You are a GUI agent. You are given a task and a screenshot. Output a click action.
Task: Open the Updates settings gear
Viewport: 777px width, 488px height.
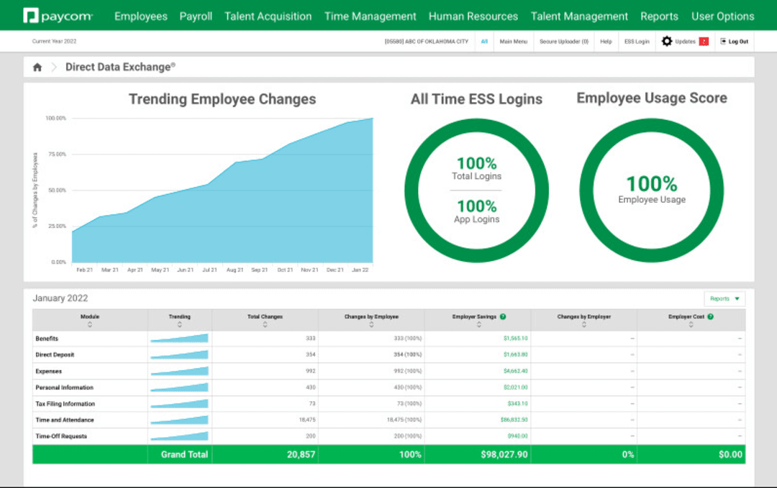(668, 42)
